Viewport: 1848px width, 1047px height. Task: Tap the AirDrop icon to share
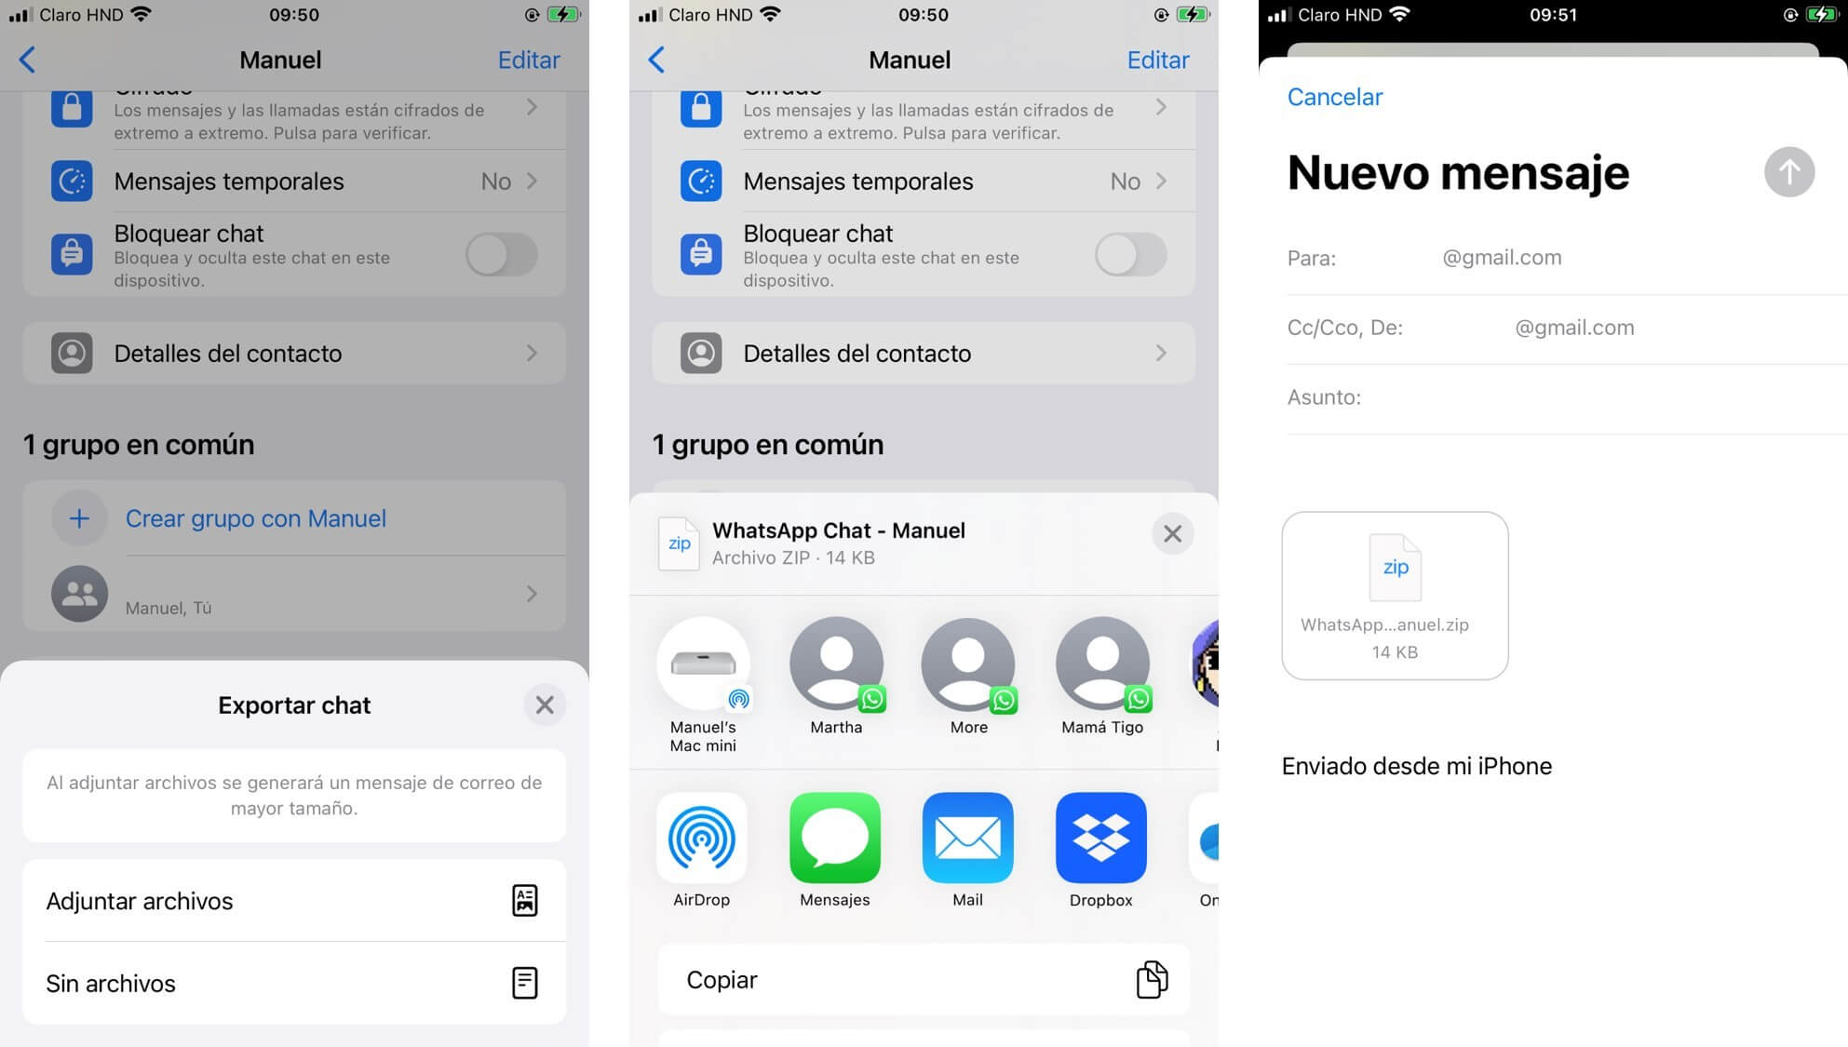(x=702, y=838)
